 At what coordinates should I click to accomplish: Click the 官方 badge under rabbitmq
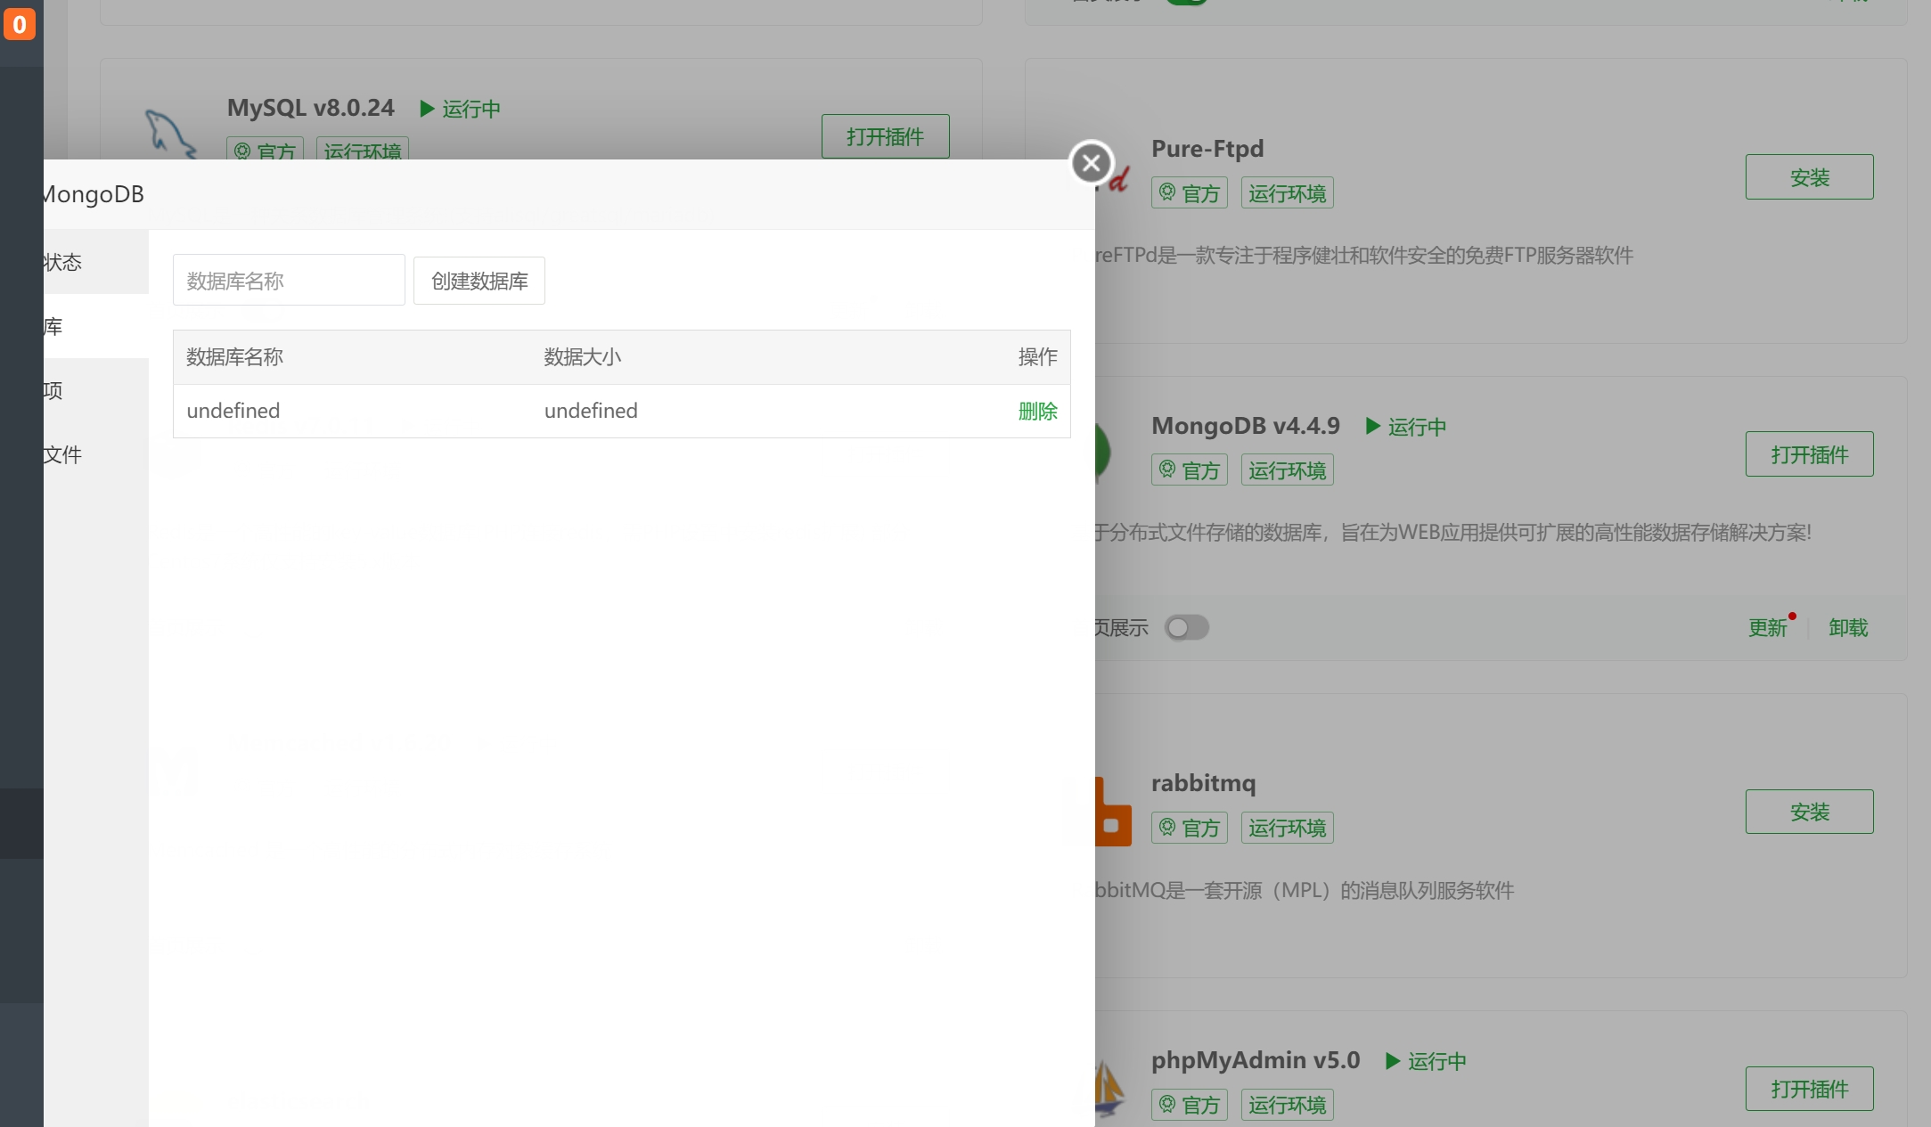click(1189, 828)
